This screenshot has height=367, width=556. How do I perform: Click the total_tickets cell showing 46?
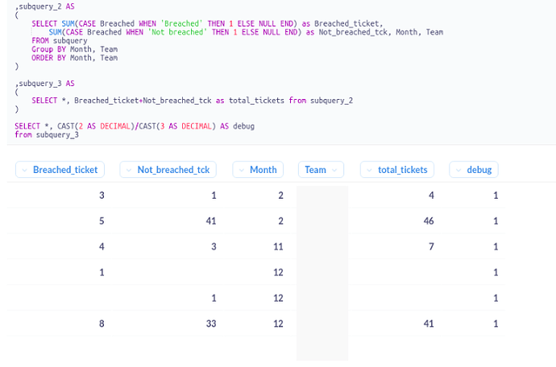pos(429,221)
